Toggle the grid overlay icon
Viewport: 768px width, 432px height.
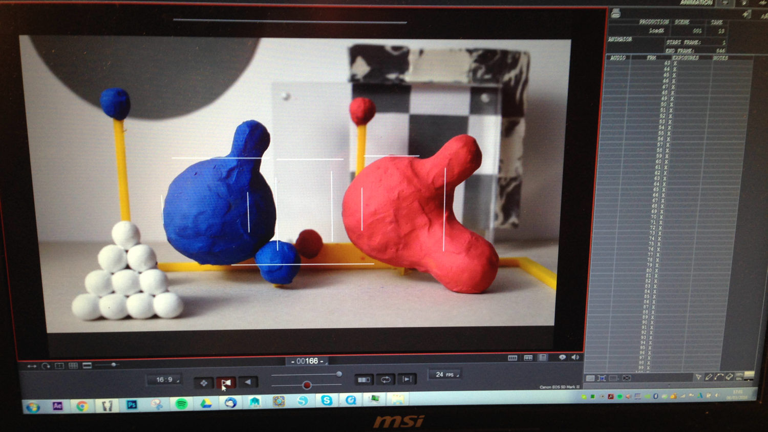73,365
